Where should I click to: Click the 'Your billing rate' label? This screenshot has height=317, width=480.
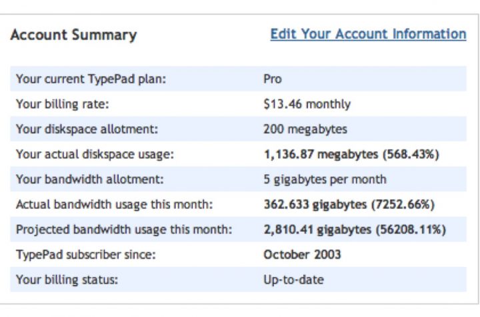pos(63,104)
